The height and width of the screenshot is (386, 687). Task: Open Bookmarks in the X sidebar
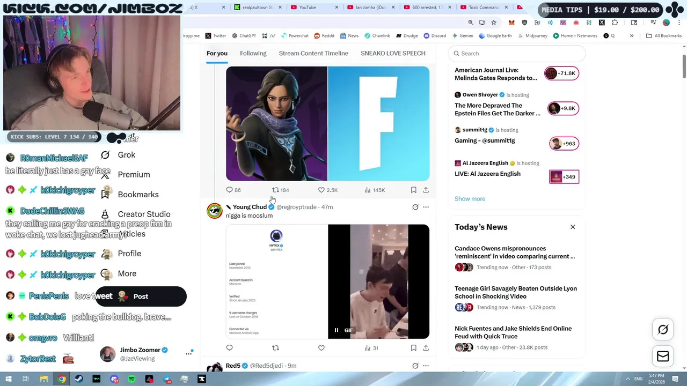130,195
